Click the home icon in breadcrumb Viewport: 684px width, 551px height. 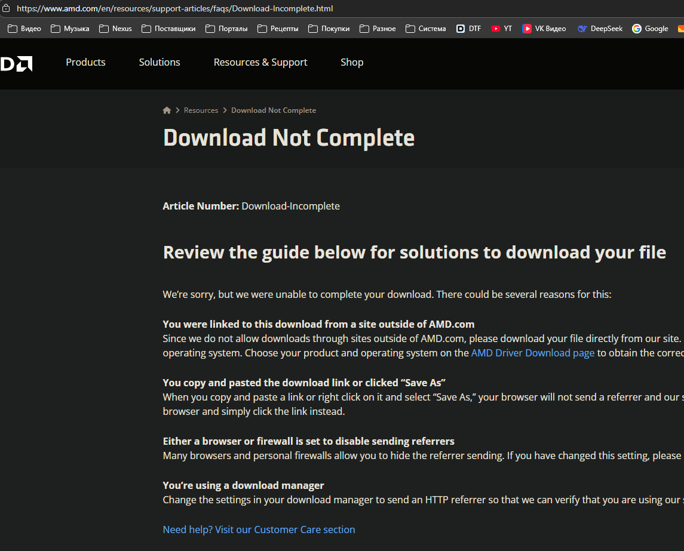[x=167, y=110]
